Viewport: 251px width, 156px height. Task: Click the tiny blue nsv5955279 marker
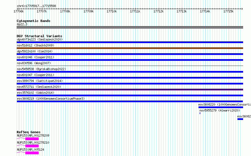[x=200, y=113]
